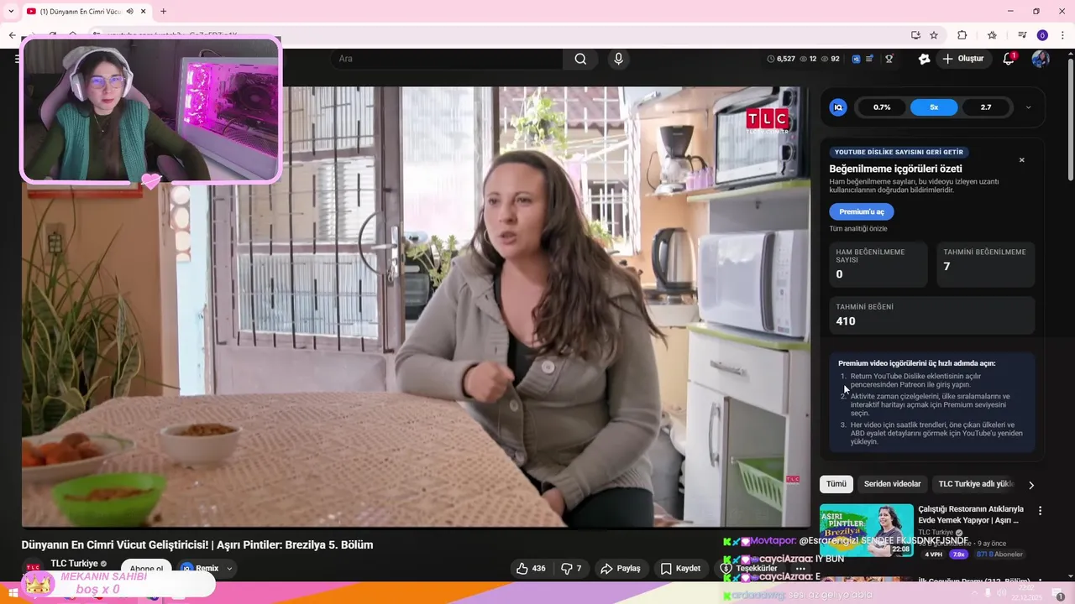Screen dimensions: 1075x604
Task: Click the Tahmini Beğeni 410 card
Action: point(931,315)
